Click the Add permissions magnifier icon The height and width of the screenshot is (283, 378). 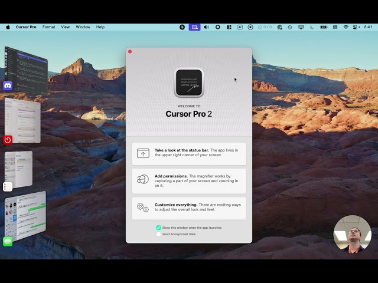[143, 180]
